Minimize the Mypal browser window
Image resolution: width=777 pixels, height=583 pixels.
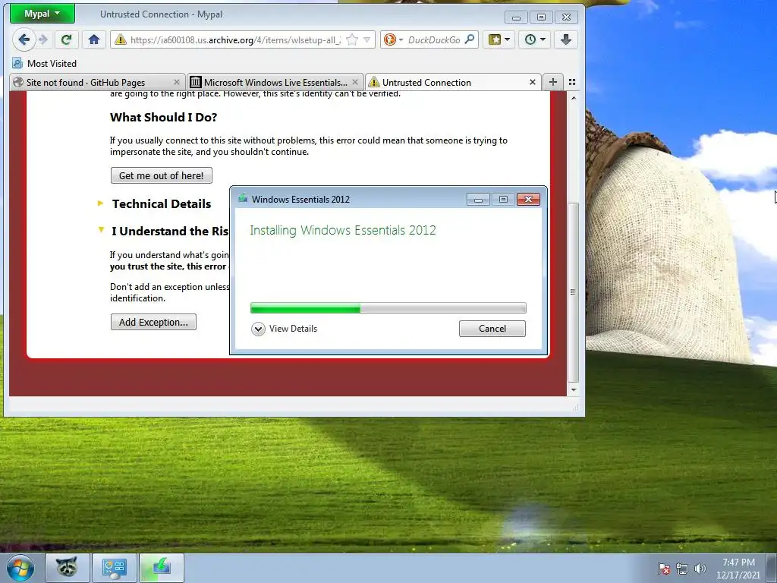point(516,17)
